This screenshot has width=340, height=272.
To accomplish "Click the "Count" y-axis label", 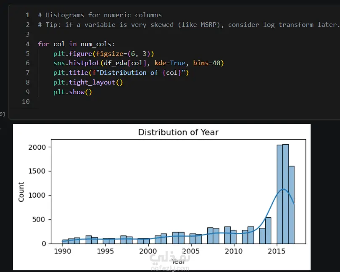I will point(21,192).
